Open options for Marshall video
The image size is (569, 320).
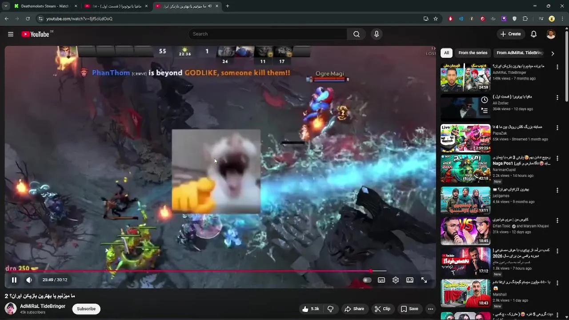pos(557,282)
